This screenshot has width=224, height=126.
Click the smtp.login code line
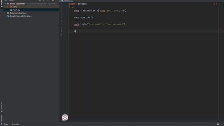pyautogui.click(x=99, y=24)
